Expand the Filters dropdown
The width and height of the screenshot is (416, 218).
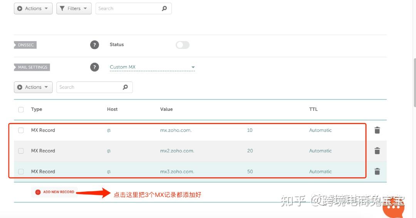click(74, 8)
